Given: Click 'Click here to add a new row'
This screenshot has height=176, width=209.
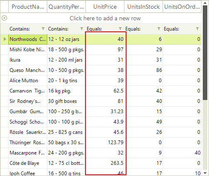Looking at the screenshot, I should [105, 18].
